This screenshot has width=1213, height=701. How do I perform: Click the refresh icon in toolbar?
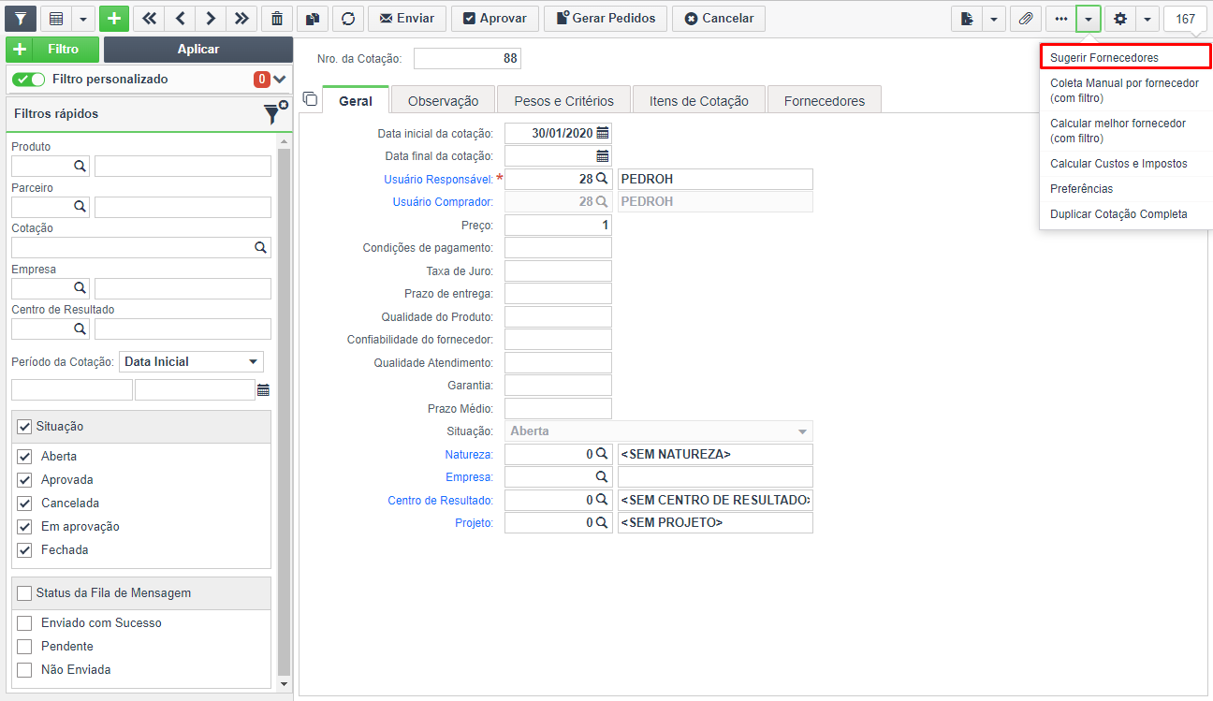pos(348,19)
